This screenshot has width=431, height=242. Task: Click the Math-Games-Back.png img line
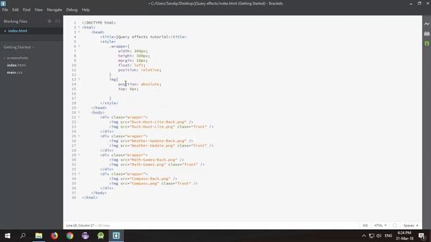[147, 160]
